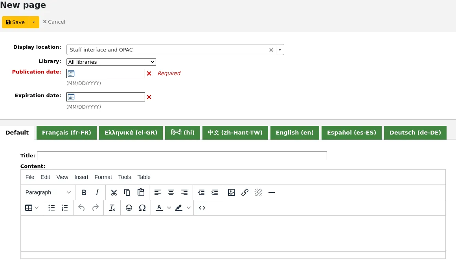Switch to Español (es-ES) tab
The width and height of the screenshot is (456, 275).
coord(351,133)
